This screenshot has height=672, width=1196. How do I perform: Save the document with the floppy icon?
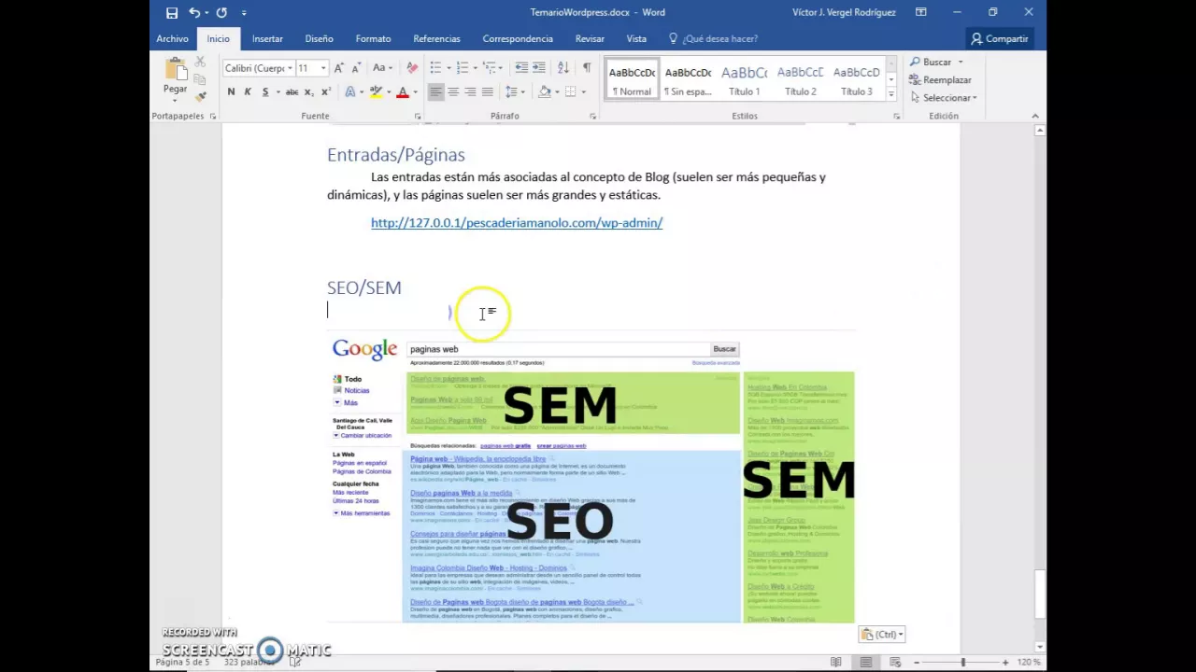point(172,12)
